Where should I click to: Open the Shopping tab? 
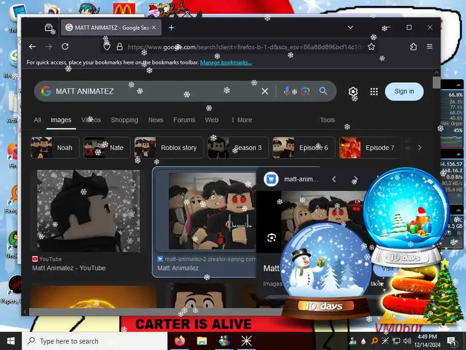point(125,120)
